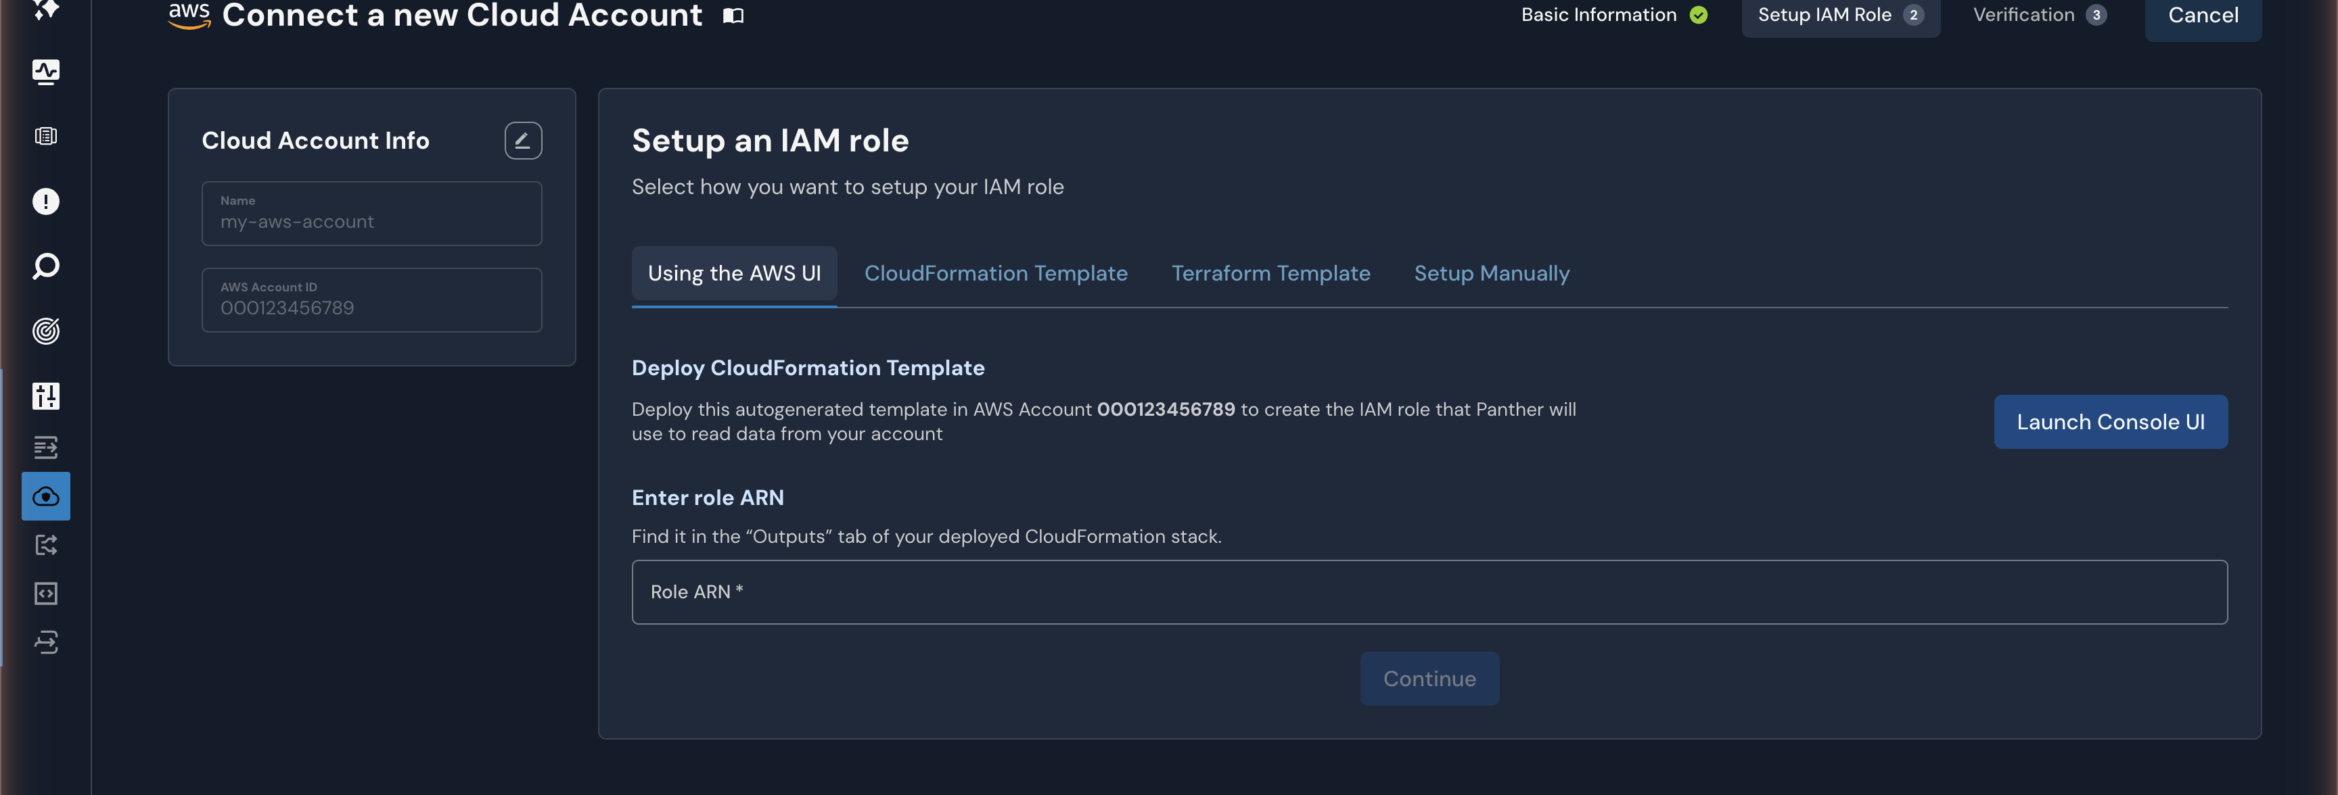This screenshot has height=795, width=2338.
Task: Click the Name field showing my-aws-account
Action: tap(371, 214)
